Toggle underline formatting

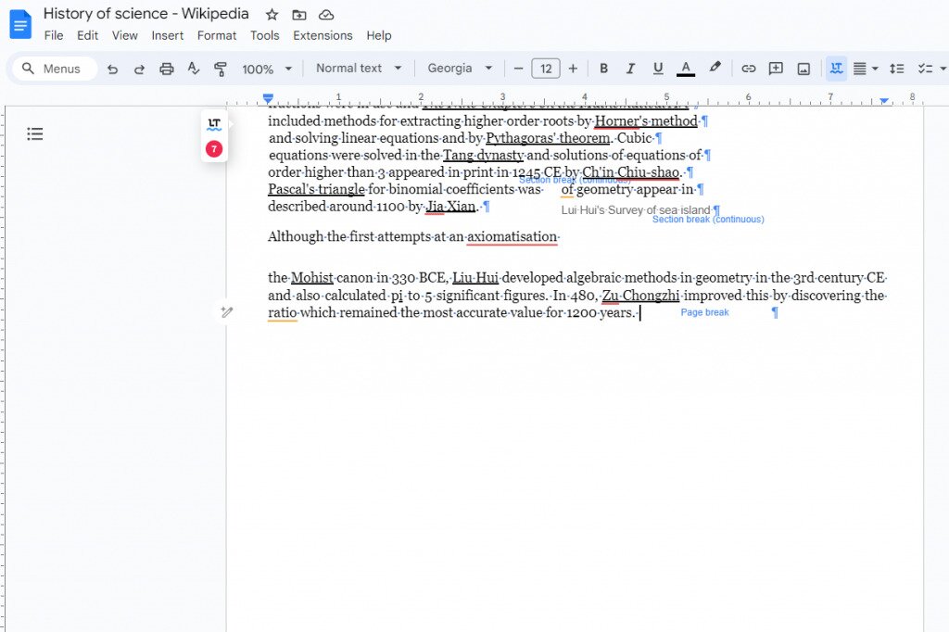(x=657, y=68)
